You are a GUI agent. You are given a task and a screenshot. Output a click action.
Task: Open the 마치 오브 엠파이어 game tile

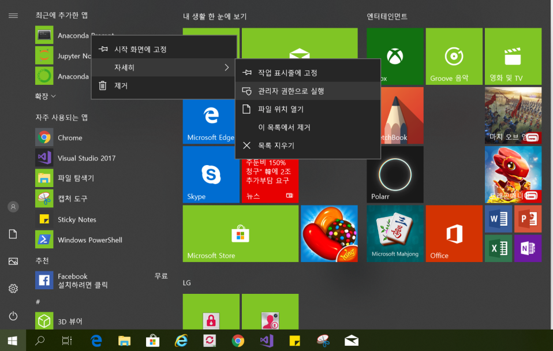click(x=513, y=115)
